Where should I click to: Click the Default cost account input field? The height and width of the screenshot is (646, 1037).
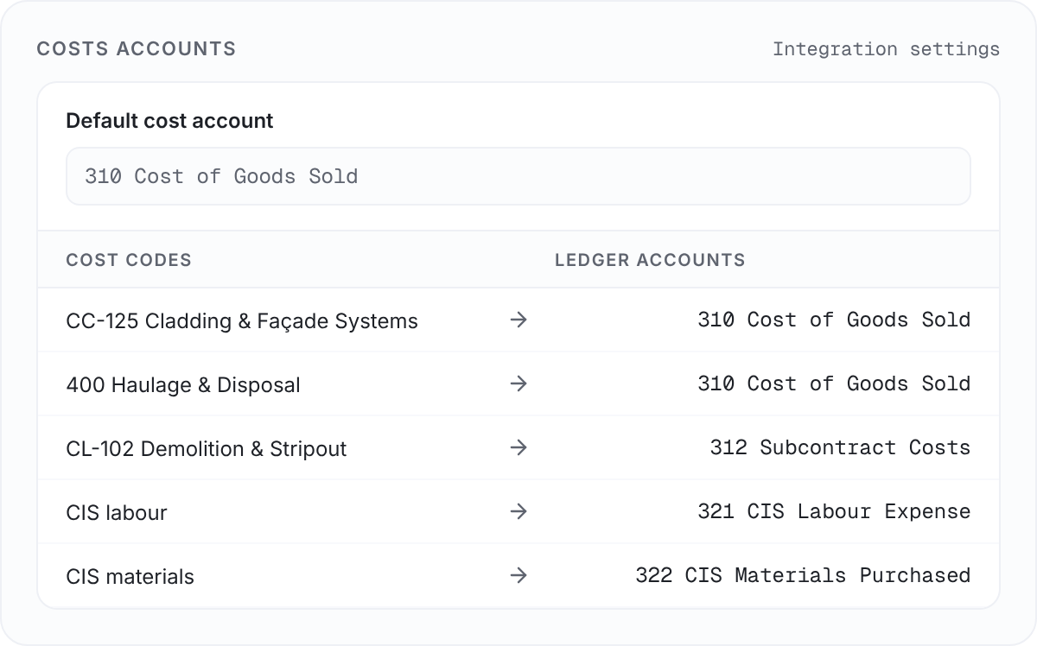(518, 176)
